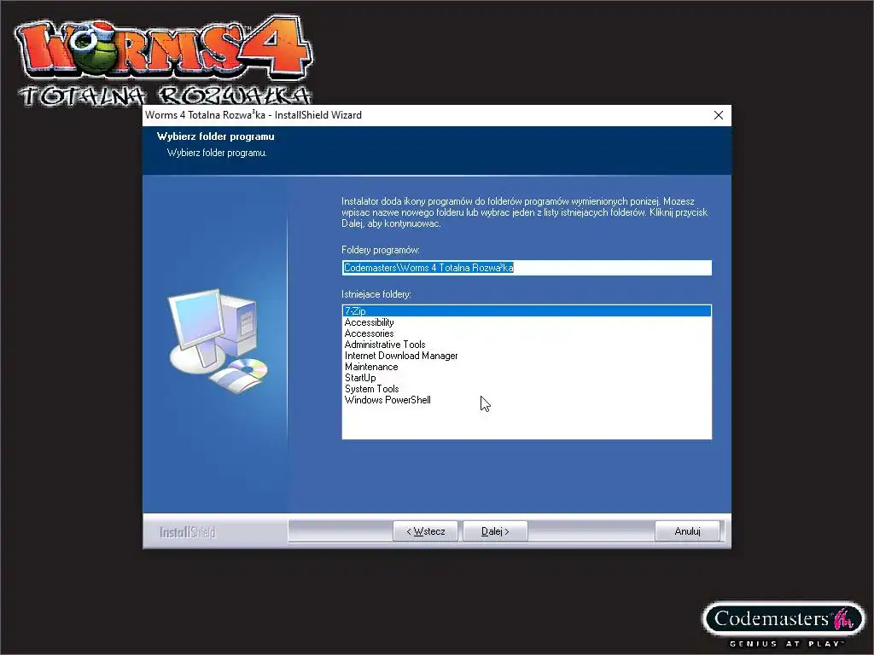
Task: Focus the Foldery programów text field
Action: [526, 268]
